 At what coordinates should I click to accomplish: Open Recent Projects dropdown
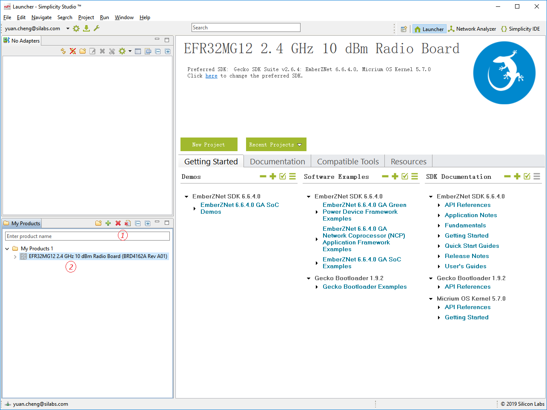point(276,144)
